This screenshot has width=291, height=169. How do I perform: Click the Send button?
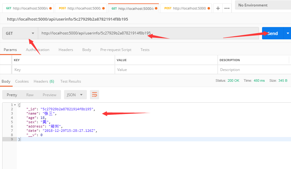(x=273, y=33)
